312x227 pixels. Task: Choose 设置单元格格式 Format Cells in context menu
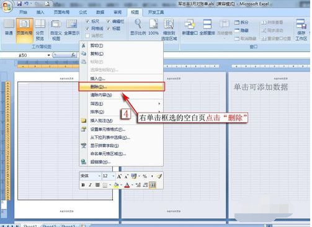[x=122, y=129]
